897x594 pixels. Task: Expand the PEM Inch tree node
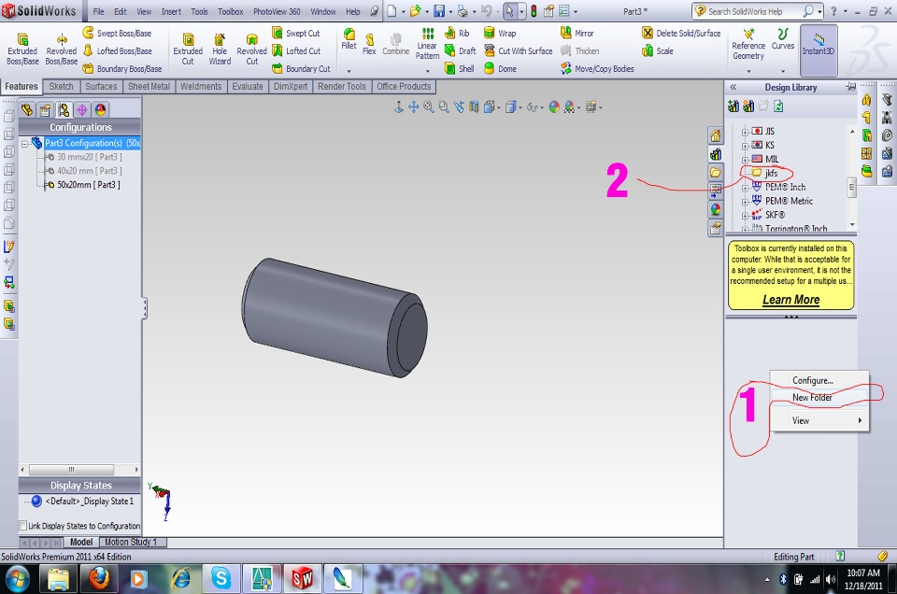coord(745,188)
